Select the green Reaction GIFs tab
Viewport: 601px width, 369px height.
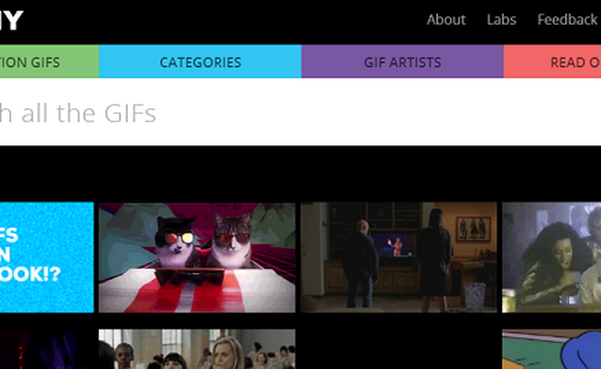tap(49, 61)
